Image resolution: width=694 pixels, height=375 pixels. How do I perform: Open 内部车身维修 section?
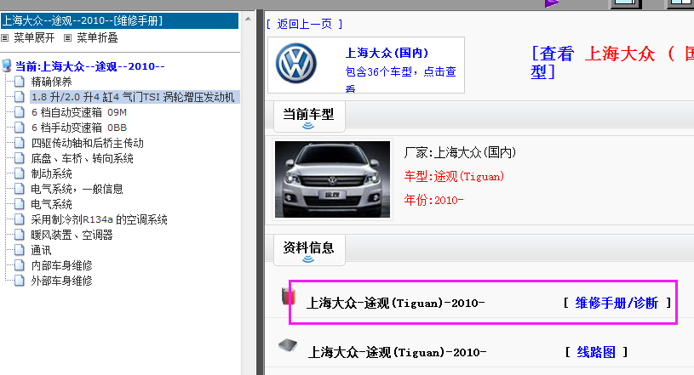pos(61,265)
